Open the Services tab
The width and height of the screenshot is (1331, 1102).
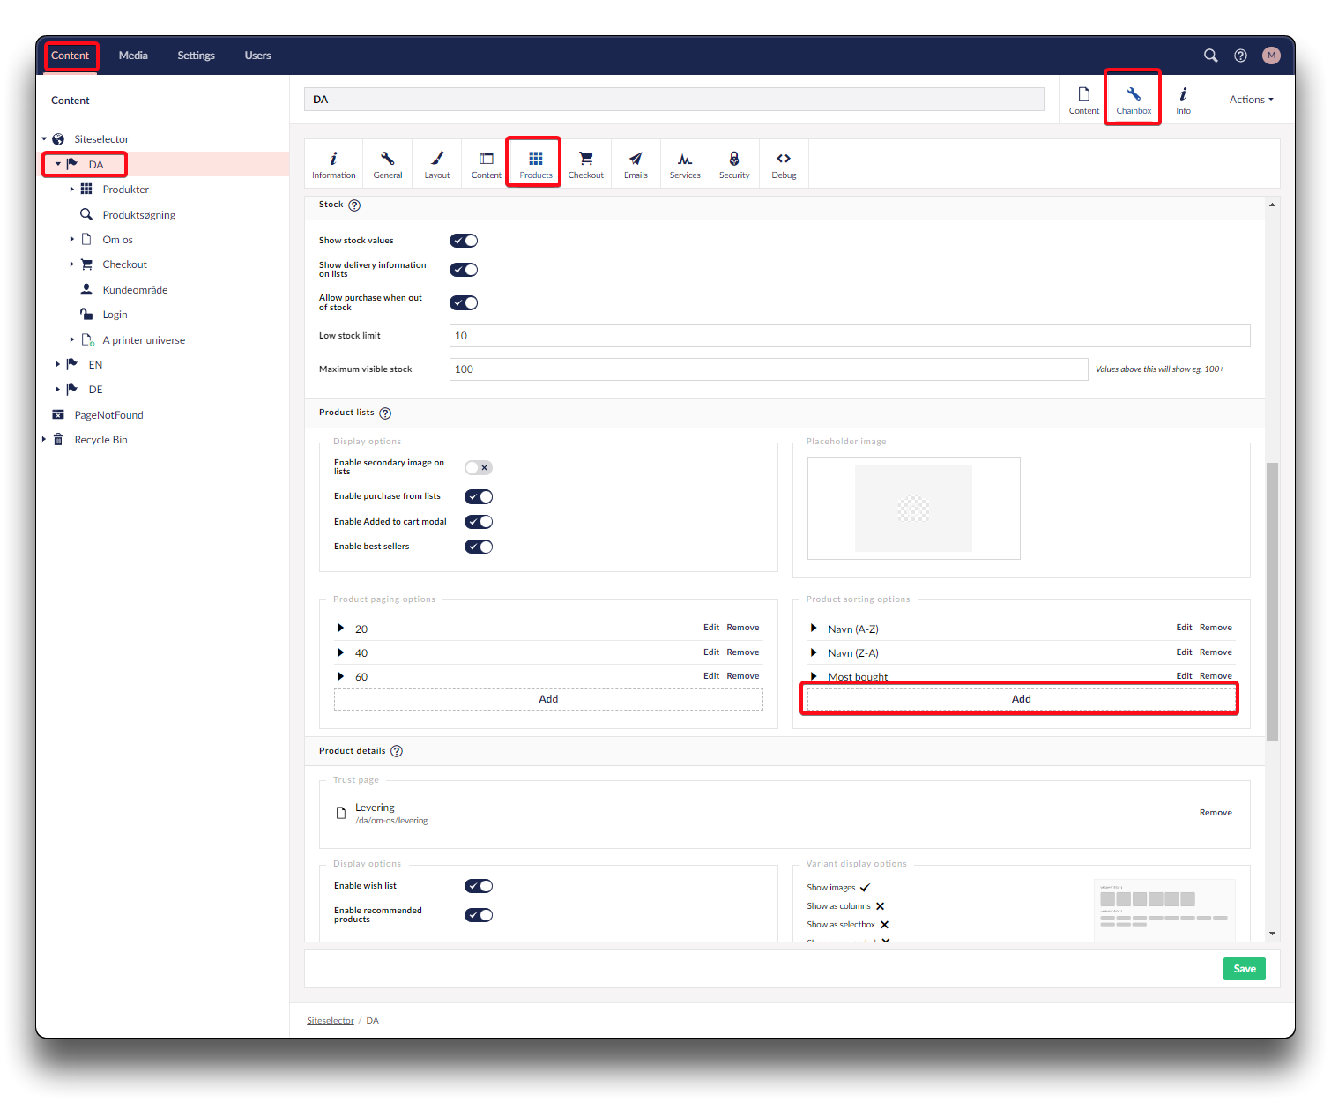[685, 164]
